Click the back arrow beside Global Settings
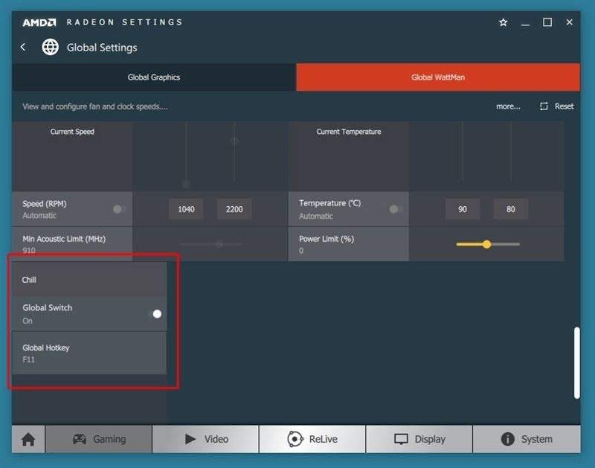 pos(23,47)
